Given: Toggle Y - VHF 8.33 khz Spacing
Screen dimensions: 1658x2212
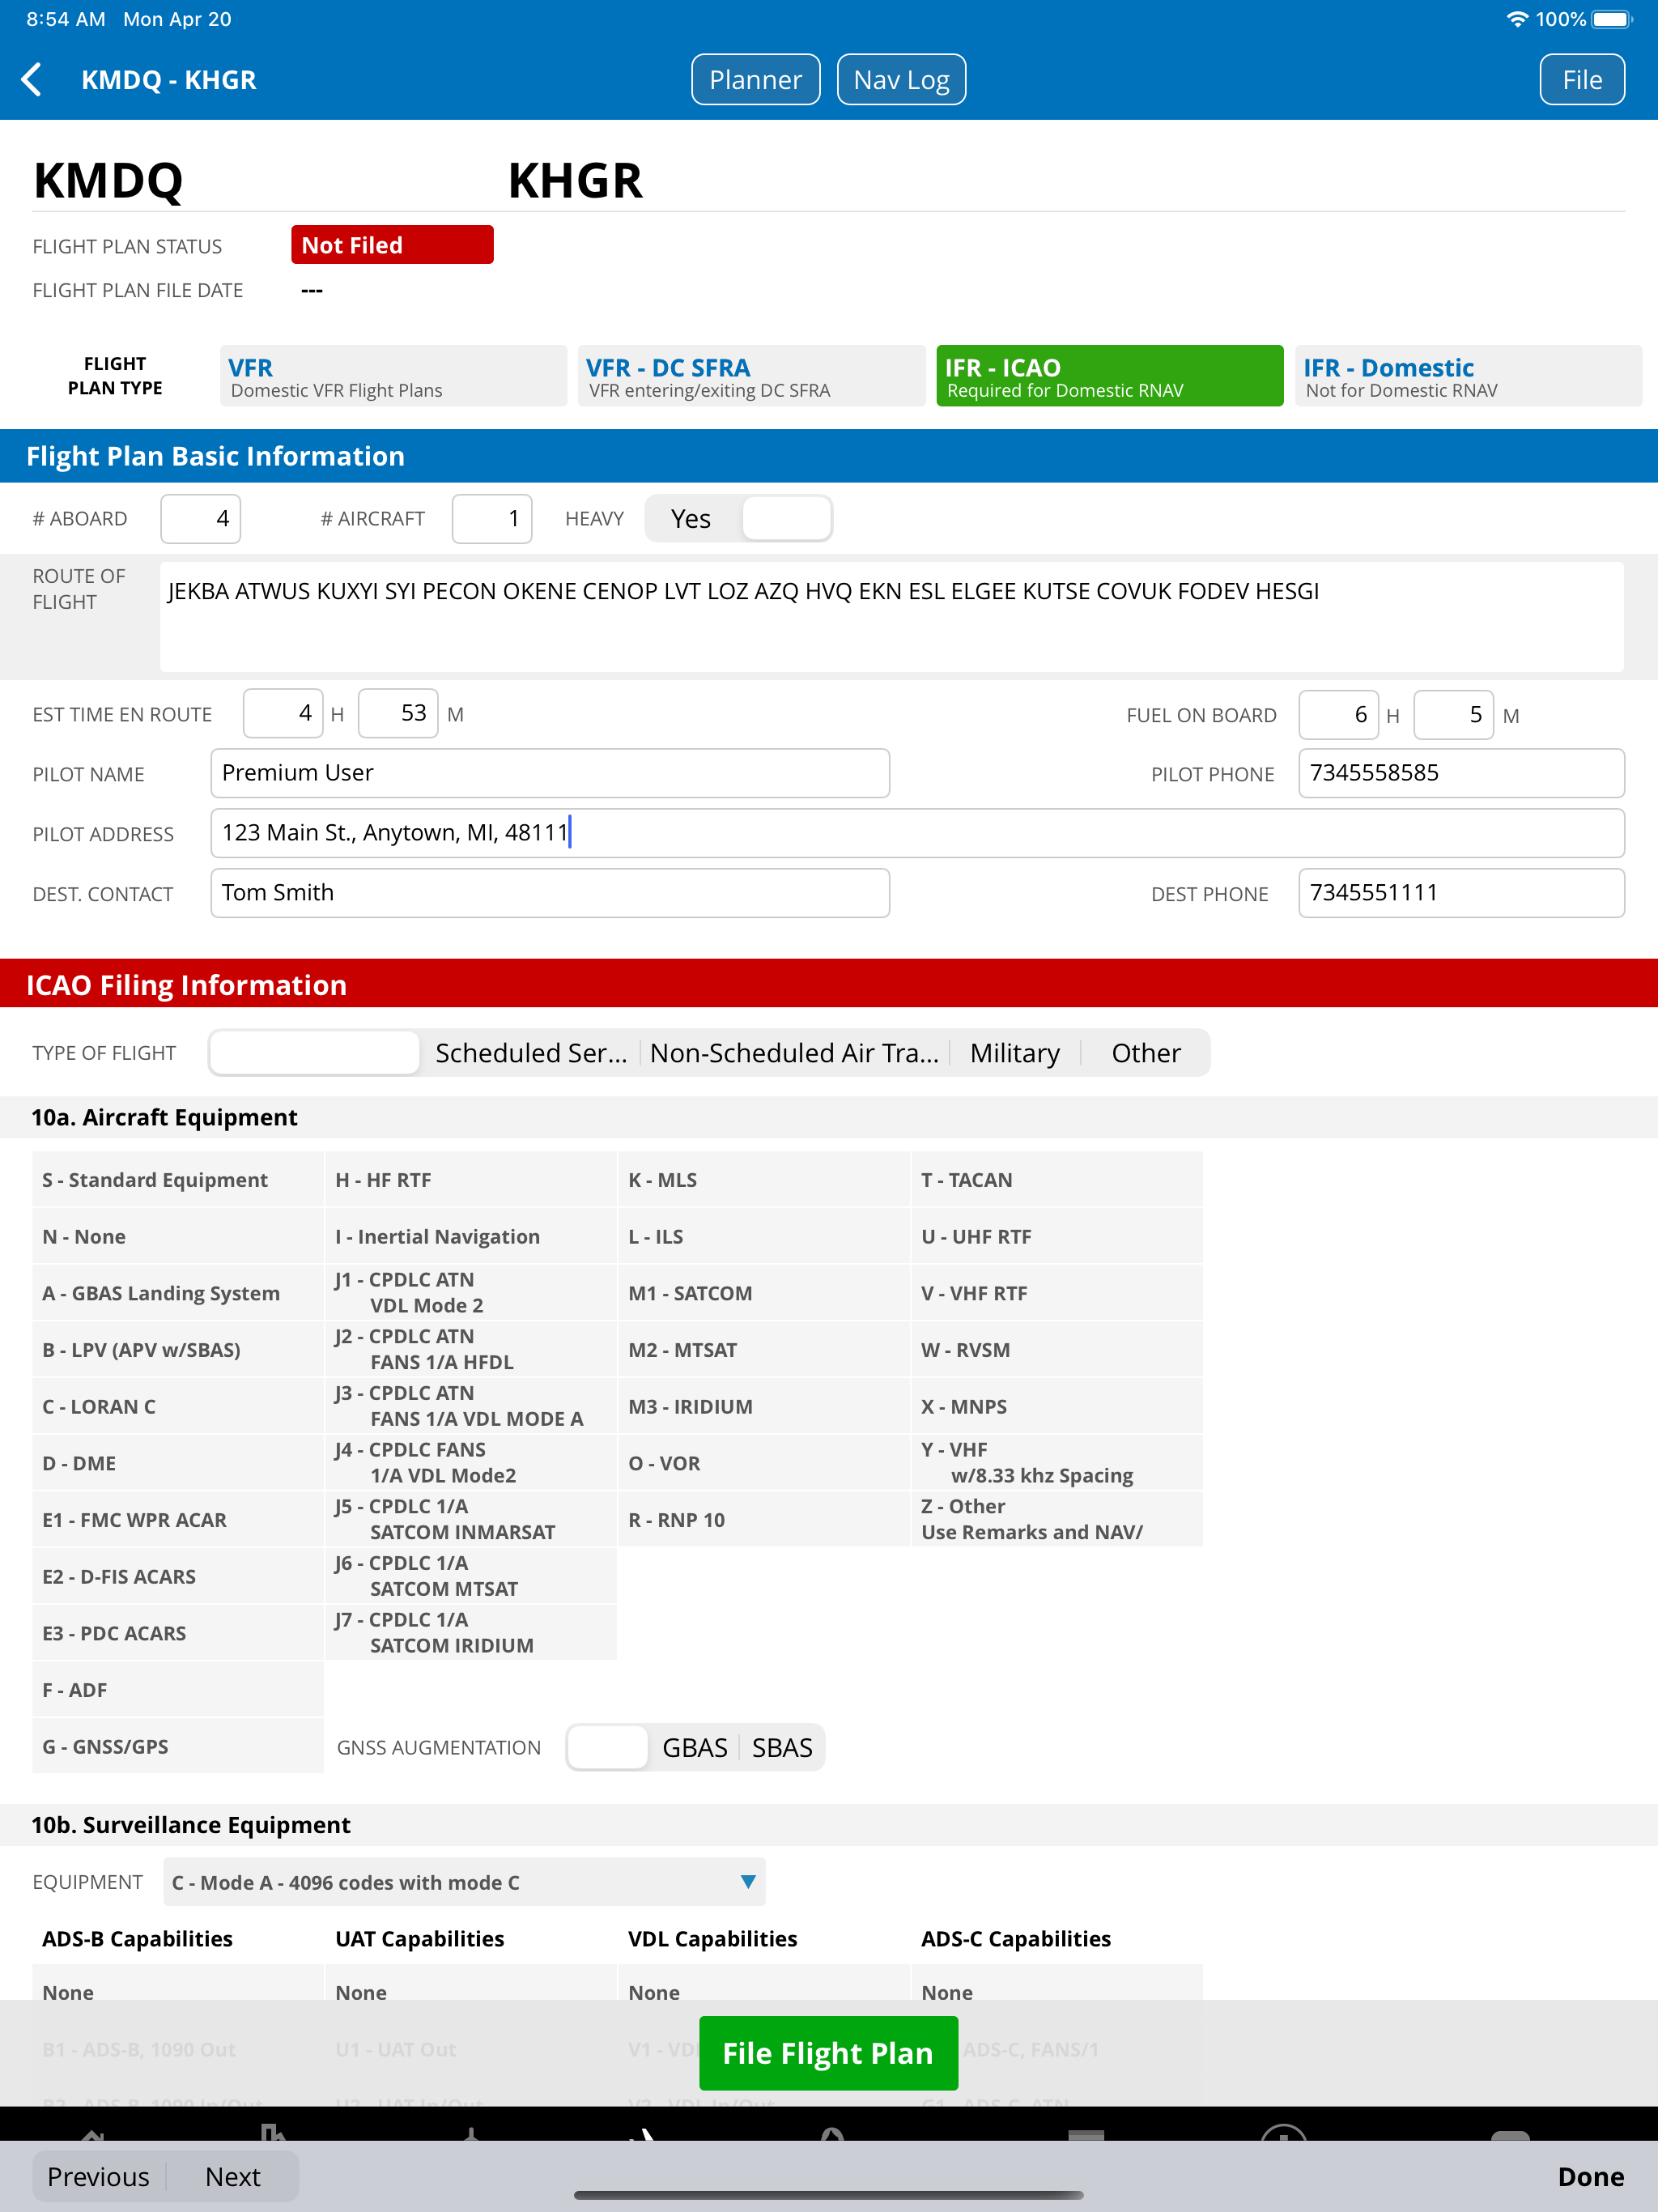Looking at the screenshot, I should [x=1056, y=1463].
